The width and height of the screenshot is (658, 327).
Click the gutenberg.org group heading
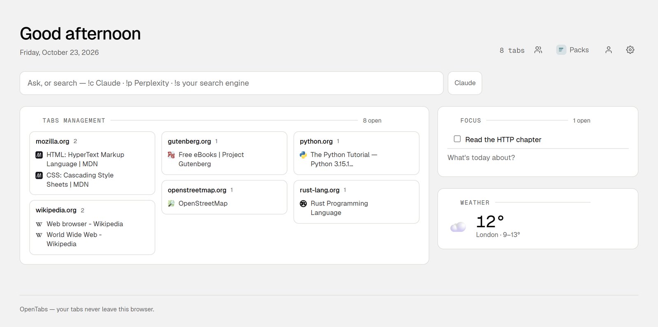point(189,141)
